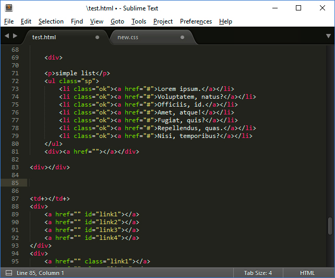Click 'Repellendus, quas.' in code
Viewport: 335px width, 278px height.
click(190, 128)
